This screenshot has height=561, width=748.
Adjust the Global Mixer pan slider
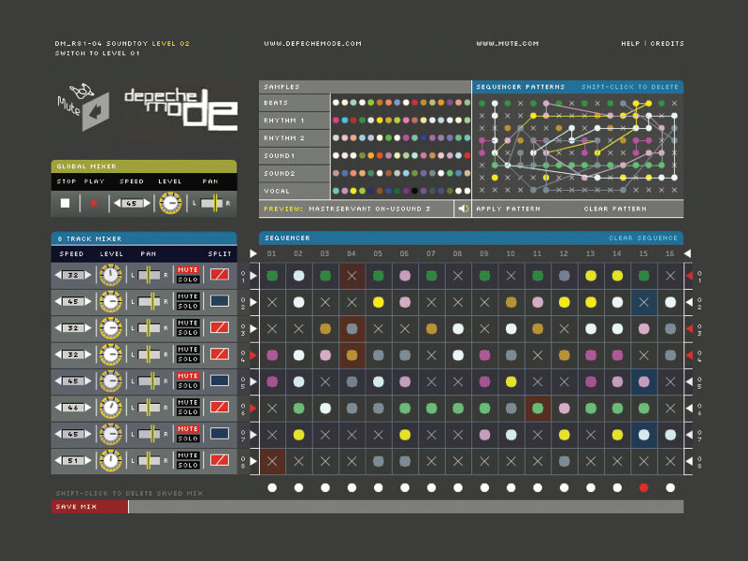pos(211,203)
